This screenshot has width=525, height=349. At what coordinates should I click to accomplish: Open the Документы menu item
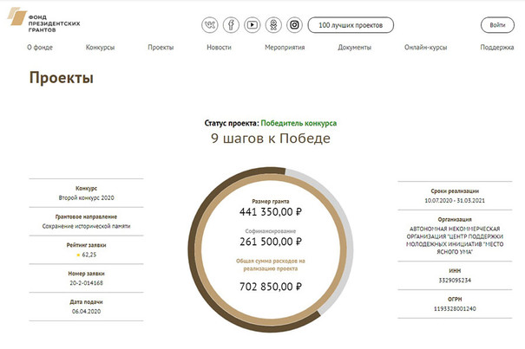[x=355, y=48]
